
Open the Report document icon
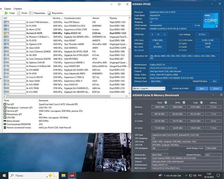(19, 13)
